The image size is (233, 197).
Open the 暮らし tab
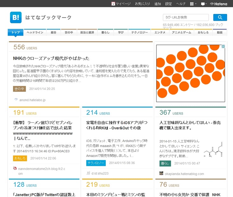click(105, 32)
